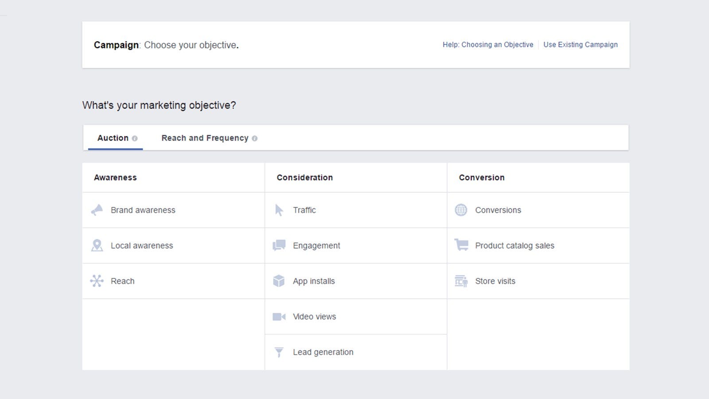Select the App installs objective label
This screenshot has width=709, height=399.
point(314,281)
